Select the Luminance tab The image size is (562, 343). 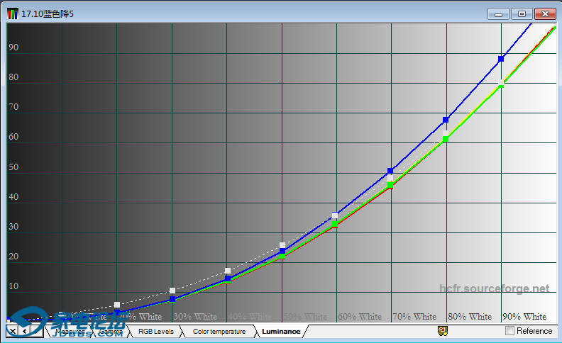click(x=280, y=332)
